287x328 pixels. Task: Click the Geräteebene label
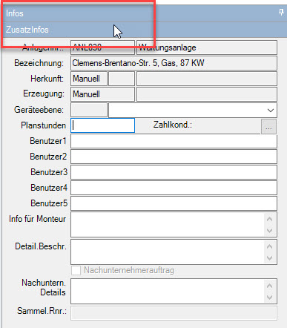coord(39,110)
